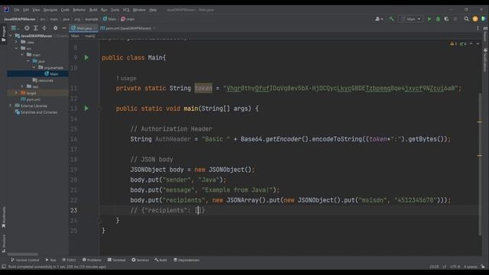
Task: Click the typo checkmark count indicator
Action: (x=463, y=44)
